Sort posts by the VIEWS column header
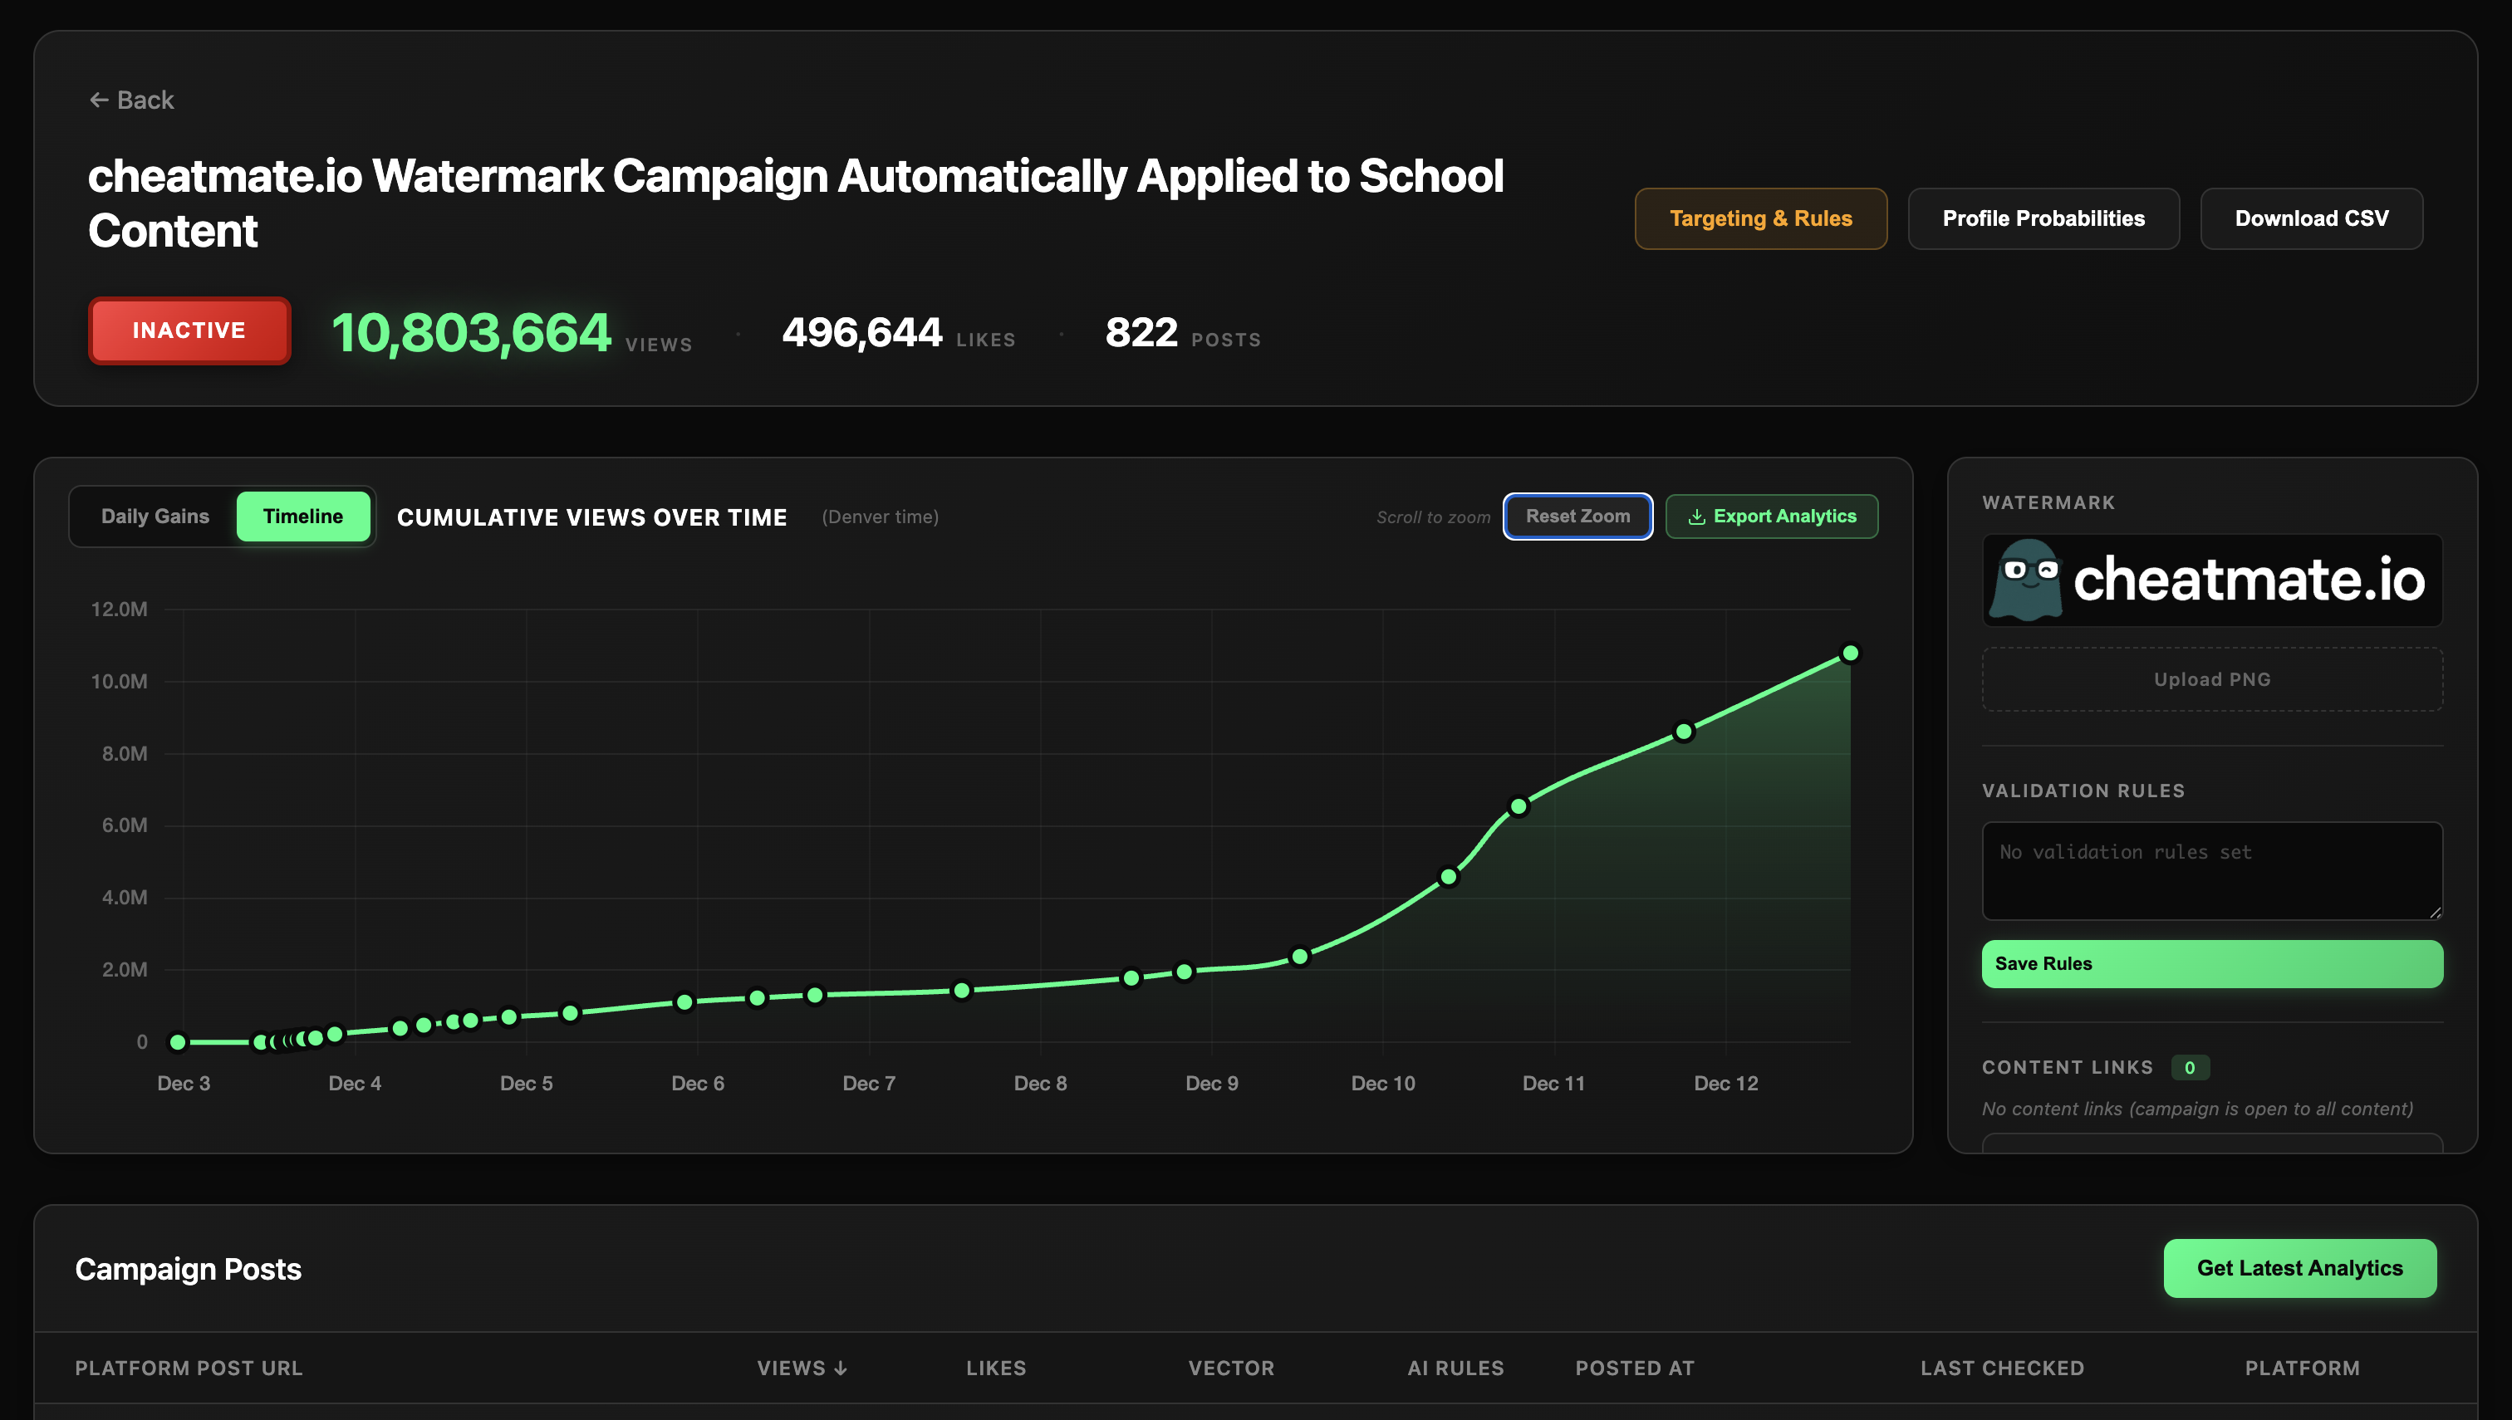This screenshot has width=2512, height=1420. pyautogui.click(x=791, y=1368)
